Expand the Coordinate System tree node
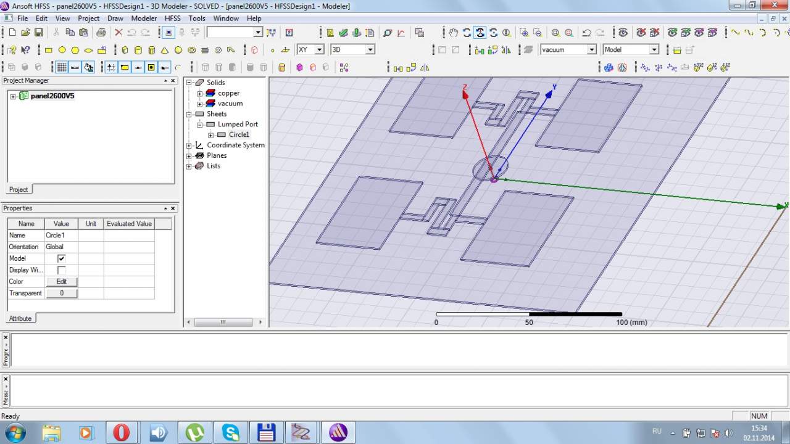The image size is (790, 444). tap(189, 146)
